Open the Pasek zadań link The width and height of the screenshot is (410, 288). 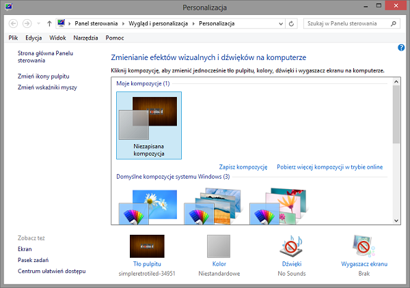click(33, 260)
